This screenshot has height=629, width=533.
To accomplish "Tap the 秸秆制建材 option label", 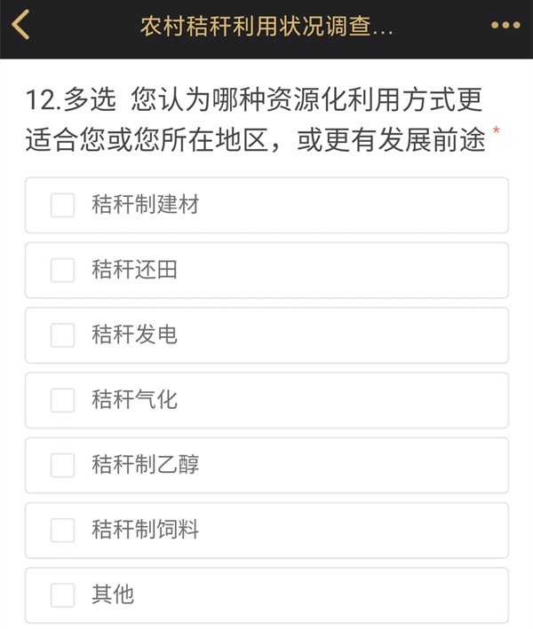I will 145,205.
